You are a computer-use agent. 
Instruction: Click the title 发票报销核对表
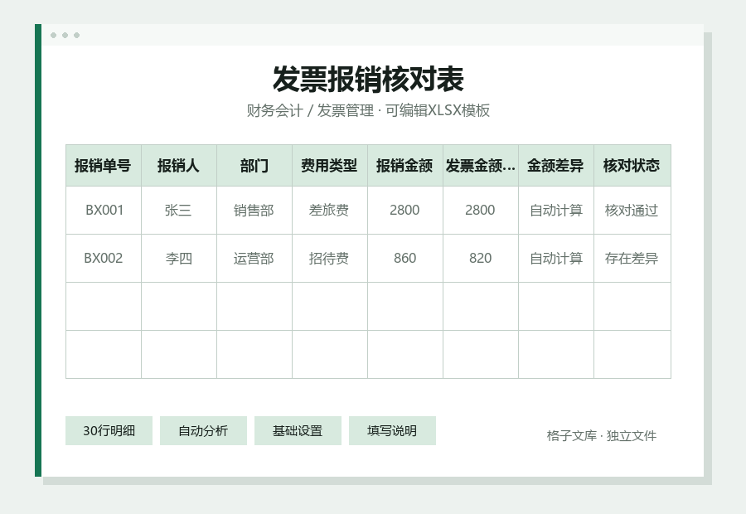368,79
